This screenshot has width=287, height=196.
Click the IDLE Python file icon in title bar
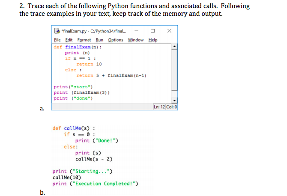click(57, 31)
